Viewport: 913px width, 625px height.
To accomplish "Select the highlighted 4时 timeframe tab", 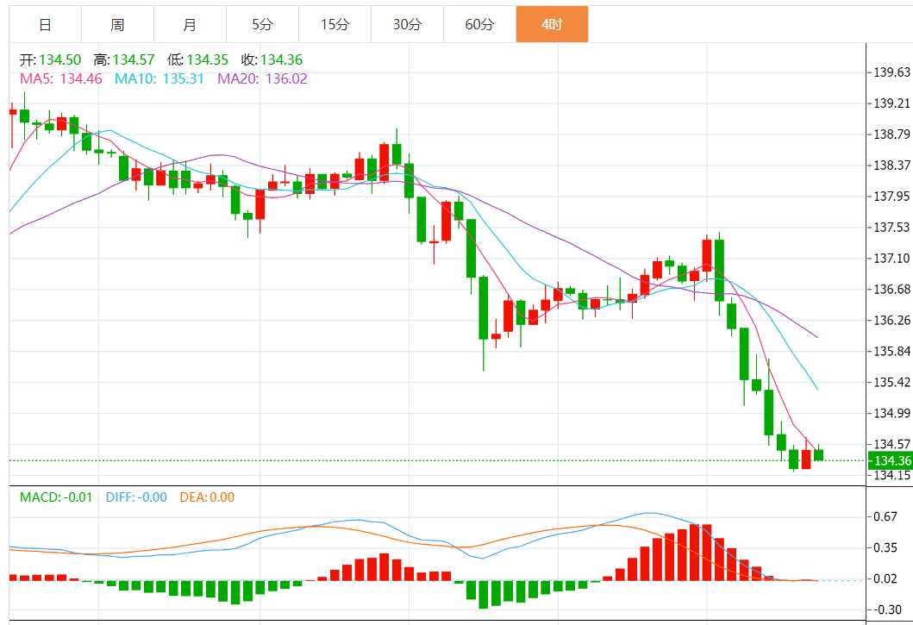I will click(x=552, y=24).
